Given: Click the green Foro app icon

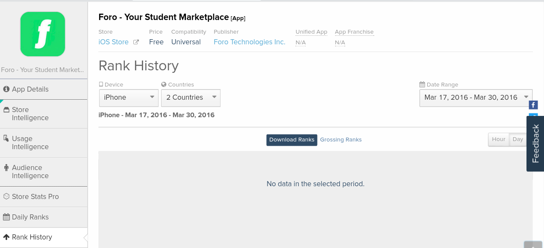Looking at the screenshot, I should (43, 34).
